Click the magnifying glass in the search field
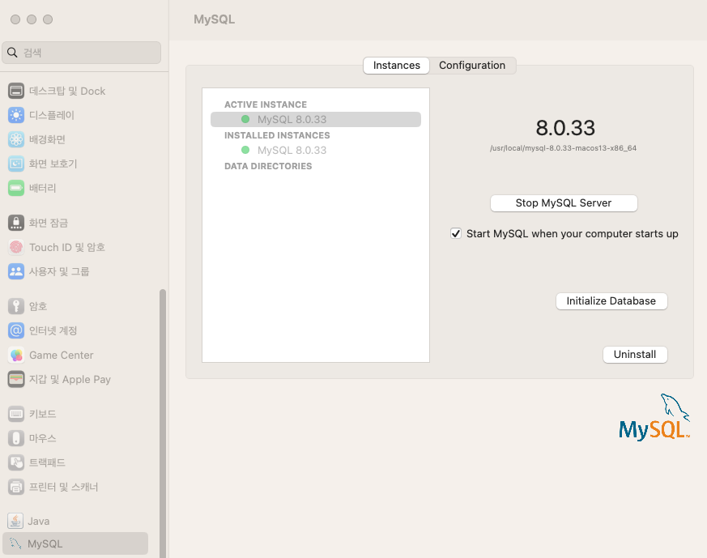This screenshot has width=707, height=558. click(x=12, y=53)
